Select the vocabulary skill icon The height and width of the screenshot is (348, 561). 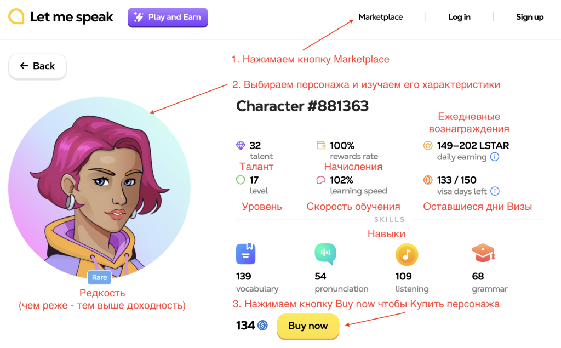point(246,254)
